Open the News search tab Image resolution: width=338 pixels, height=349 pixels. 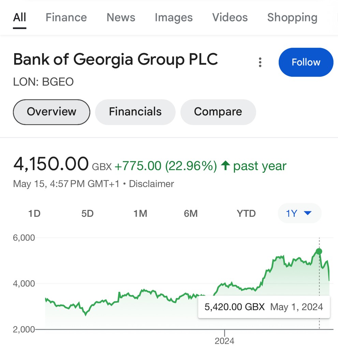[x=121, y=17]
